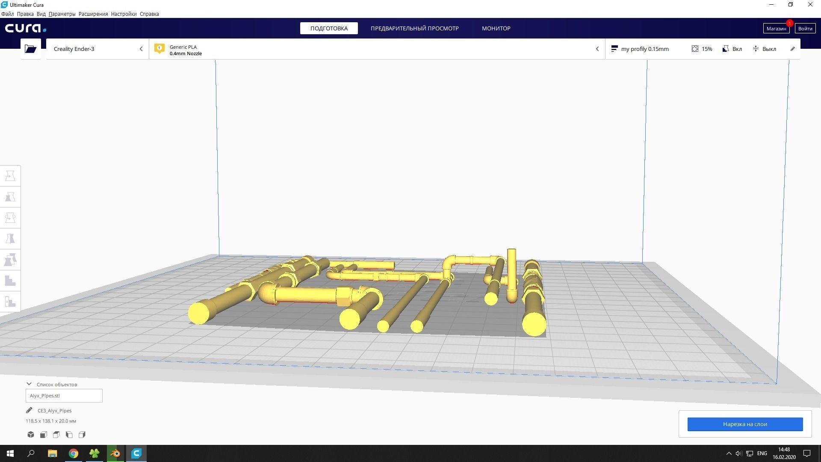Select the Support Blocker tool
The image size is (821, 462).
[x=10, y=281]
